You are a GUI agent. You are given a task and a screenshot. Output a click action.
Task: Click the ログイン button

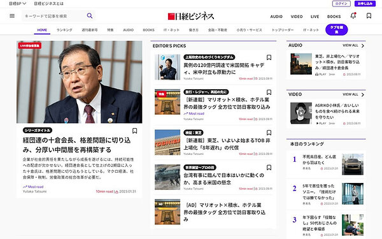click(x=341, y=4)
